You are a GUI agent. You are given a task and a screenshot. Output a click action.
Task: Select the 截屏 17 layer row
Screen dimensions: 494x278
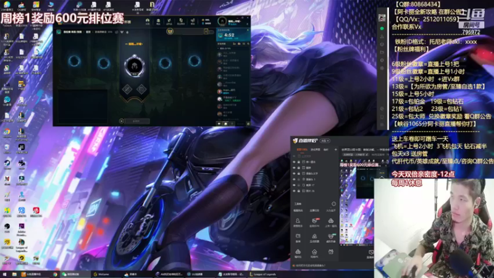(315, 185)
